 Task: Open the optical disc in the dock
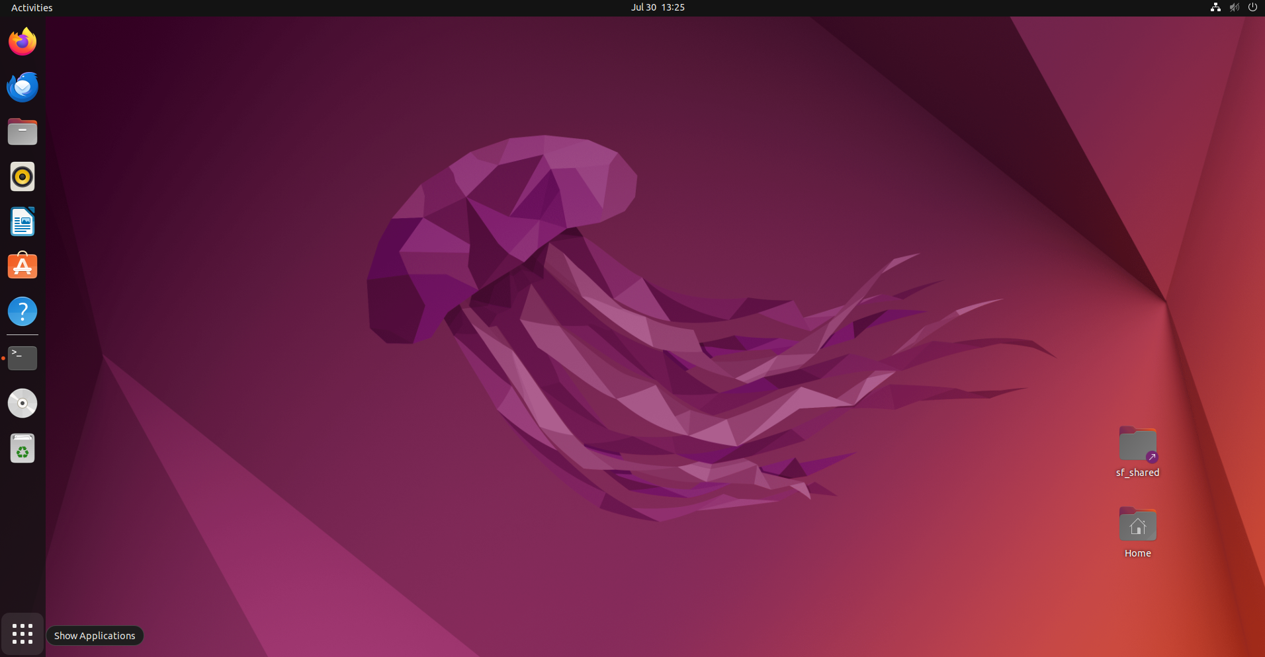(x=22, y=403)
